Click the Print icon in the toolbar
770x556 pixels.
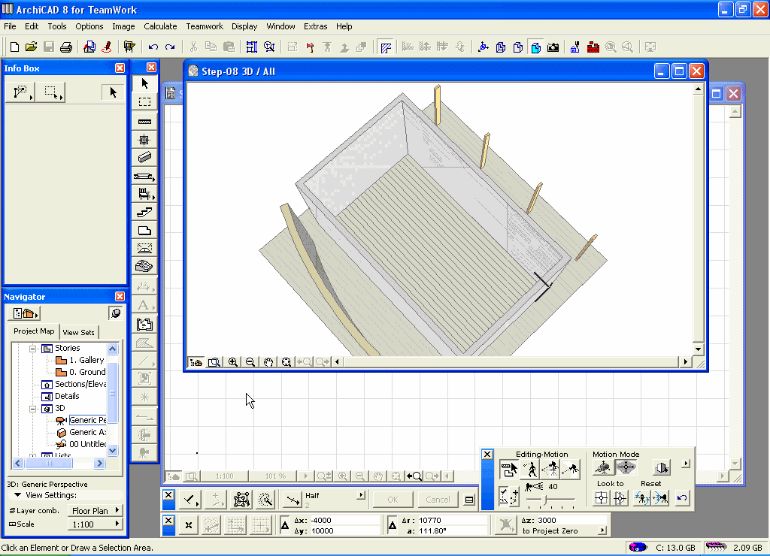point(65,47)
